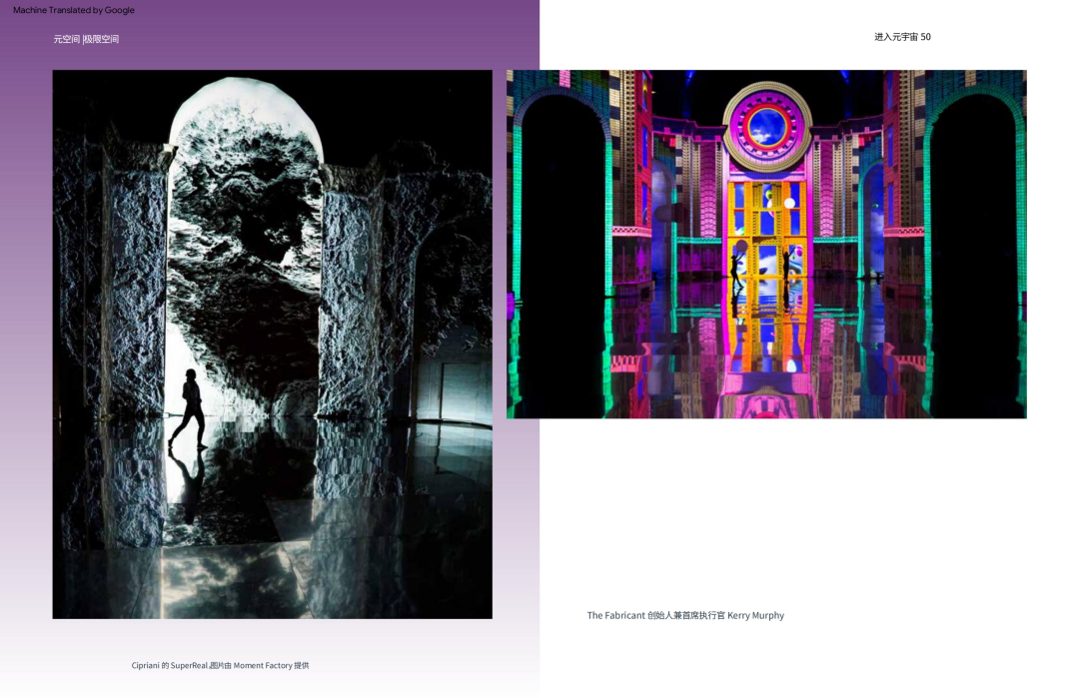Click "Moment Factory" in the left caption
The height and width of the screenshot is (698, 1079).
[263, 665]
